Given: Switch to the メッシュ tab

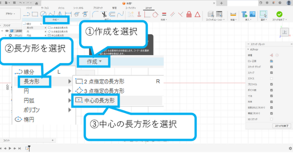Looking at the screenshot, I should [61, 8].
